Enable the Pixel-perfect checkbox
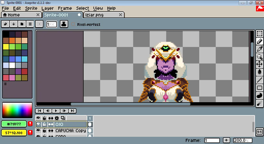Viewport: 264px width, 144px height. coord(73,24)
